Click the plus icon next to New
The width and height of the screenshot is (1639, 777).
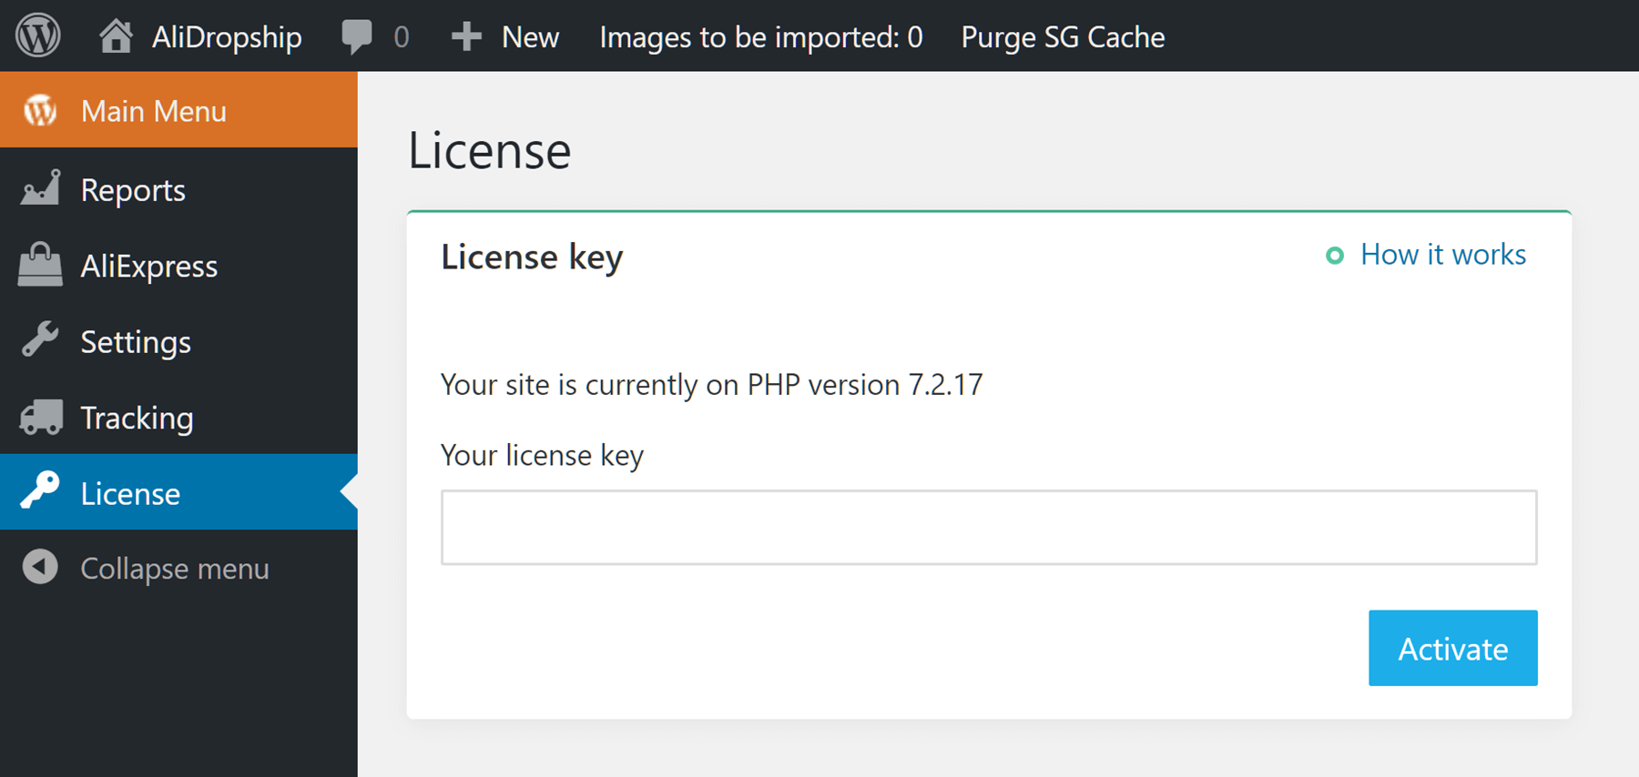tap(466, 36)
